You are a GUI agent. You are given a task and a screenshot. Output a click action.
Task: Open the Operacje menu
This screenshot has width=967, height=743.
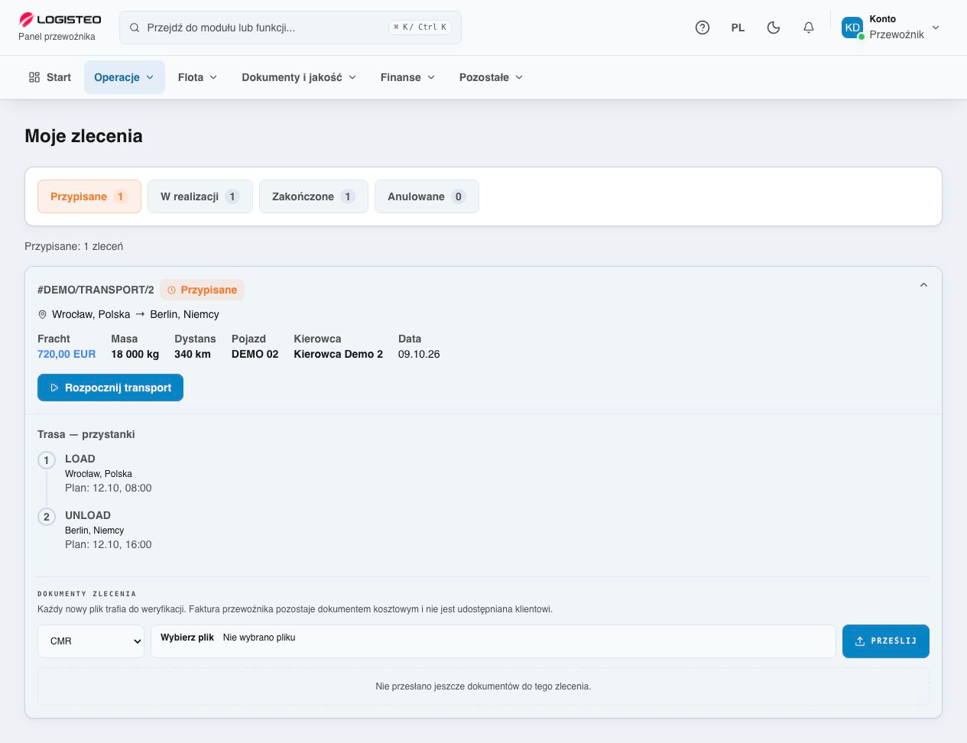coord(125,77)
